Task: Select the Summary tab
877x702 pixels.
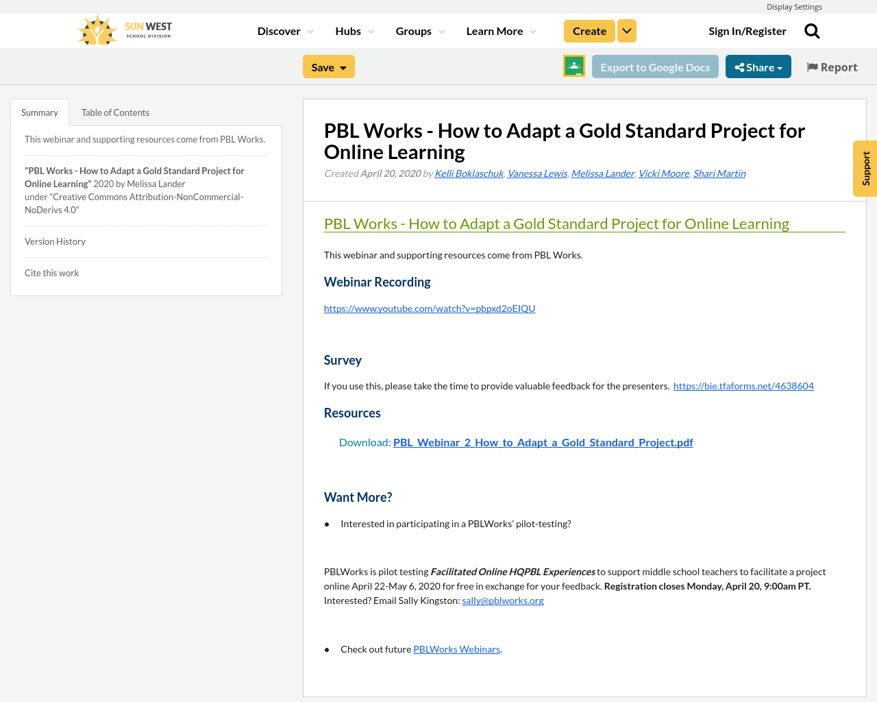Action: tap(39, 111)
